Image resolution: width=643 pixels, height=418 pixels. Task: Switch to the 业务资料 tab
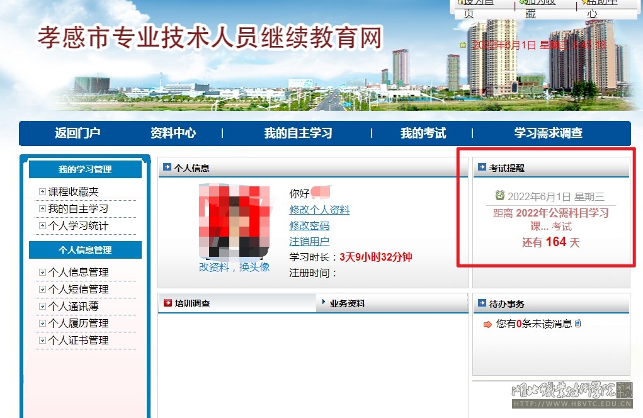click(347, 303)
